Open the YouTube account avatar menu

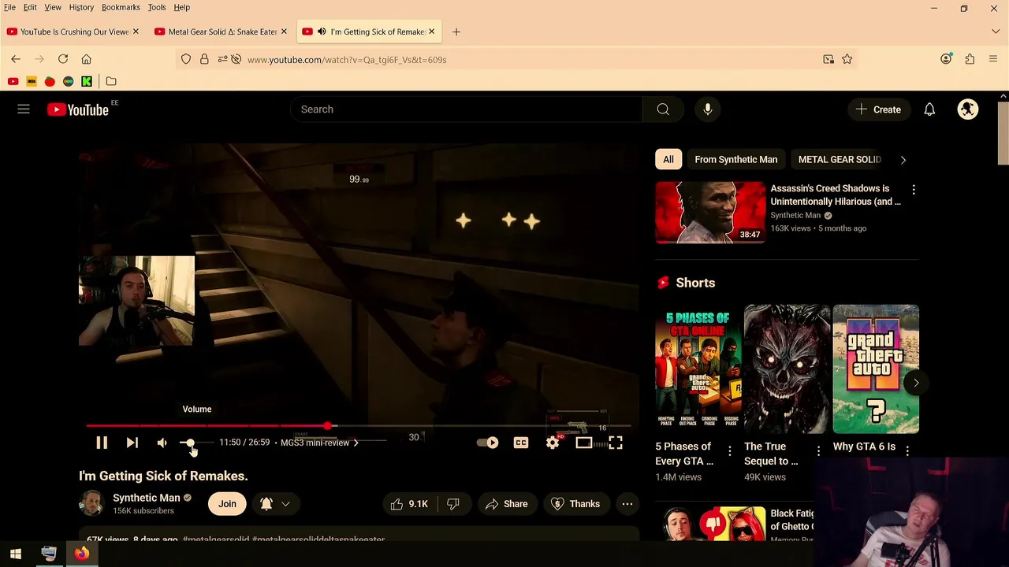click(968, 109)
